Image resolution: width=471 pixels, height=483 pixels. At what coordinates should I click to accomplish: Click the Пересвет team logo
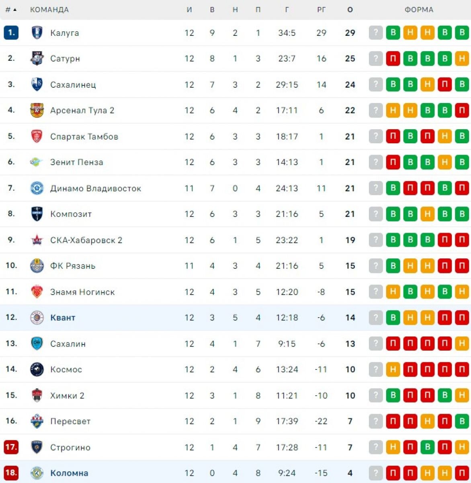point(37,421)
